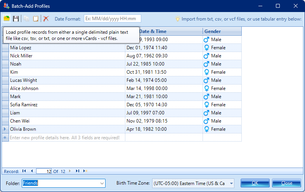Jump to last record in navigator
Viewport: 305px width, 192px height.
(x=78, y=171)
